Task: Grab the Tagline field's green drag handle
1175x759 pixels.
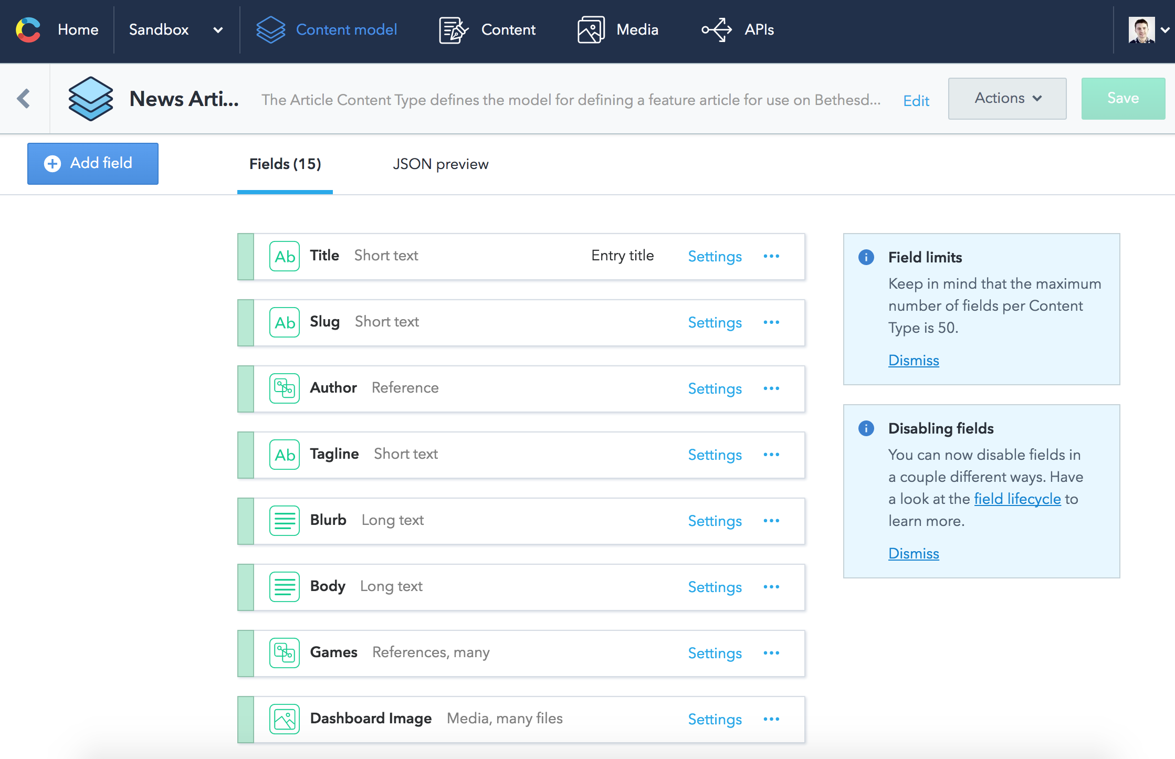Action: point(246,455)
